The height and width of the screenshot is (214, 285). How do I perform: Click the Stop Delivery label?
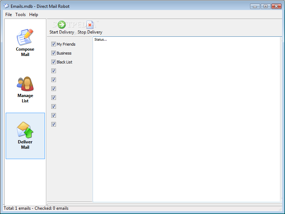coord(90,32)
